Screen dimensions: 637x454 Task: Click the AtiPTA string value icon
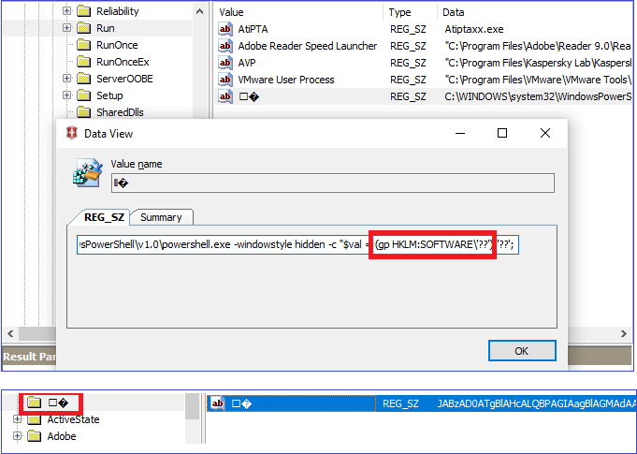pyautogui.click(x=225, y=29)
